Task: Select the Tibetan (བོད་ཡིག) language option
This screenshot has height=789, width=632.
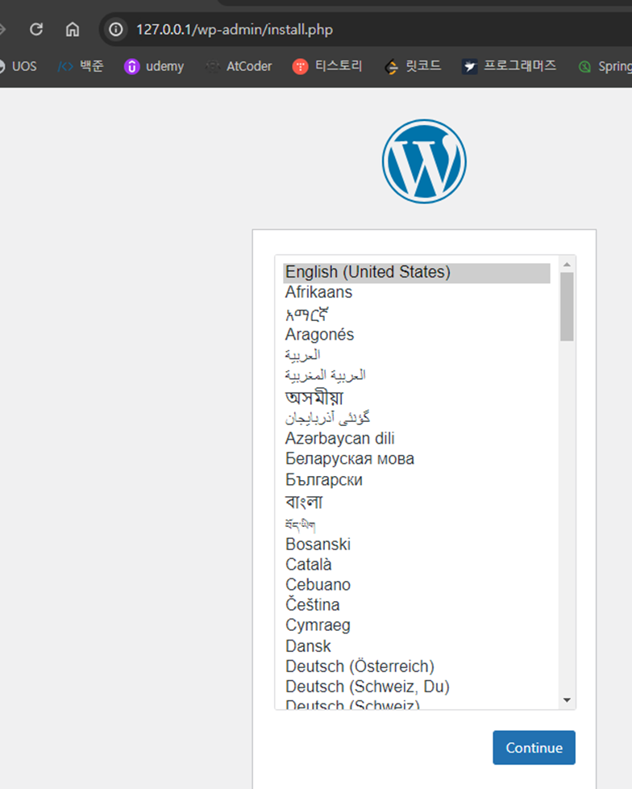Action: click(x=416, y=524)
